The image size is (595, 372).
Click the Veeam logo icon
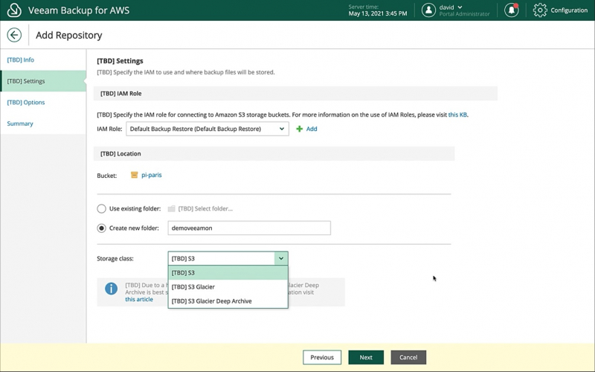point(14,10)
